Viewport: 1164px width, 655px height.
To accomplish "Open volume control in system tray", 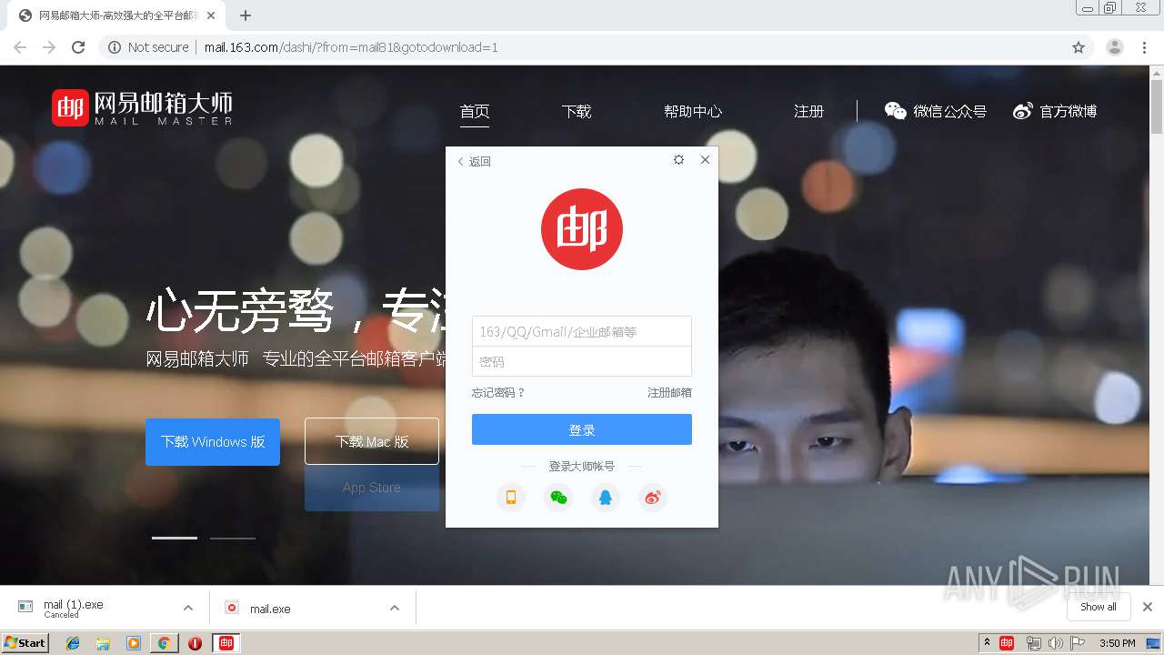I will coord(1055,643).
